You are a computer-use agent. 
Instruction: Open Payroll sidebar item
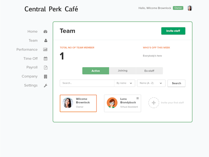point(32,67)
